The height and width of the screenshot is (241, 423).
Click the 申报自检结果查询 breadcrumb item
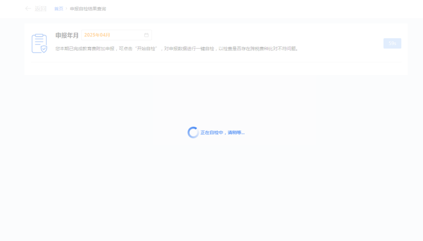[88, 9]
